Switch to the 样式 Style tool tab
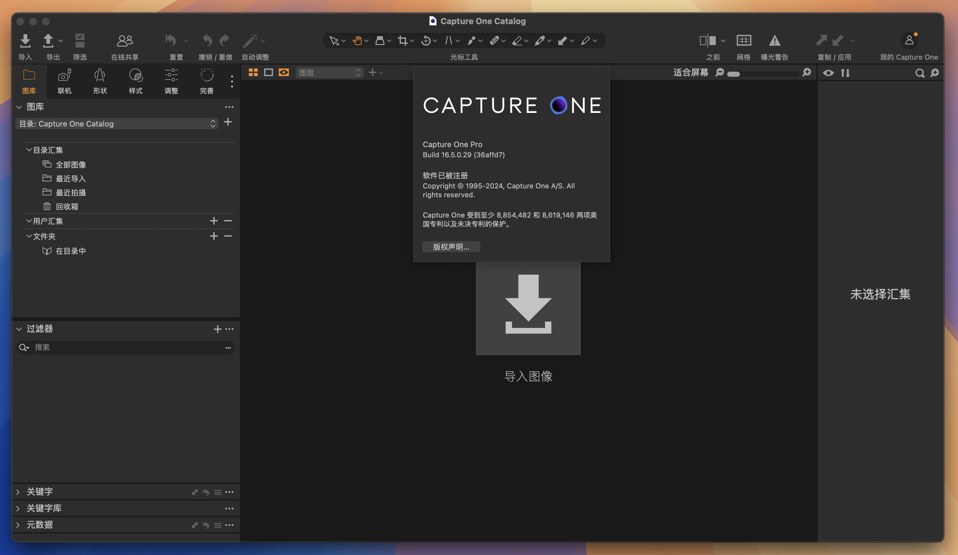 tap(136, 81)
